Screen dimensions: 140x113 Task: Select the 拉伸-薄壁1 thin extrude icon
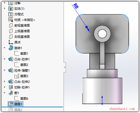click(11, 71)
